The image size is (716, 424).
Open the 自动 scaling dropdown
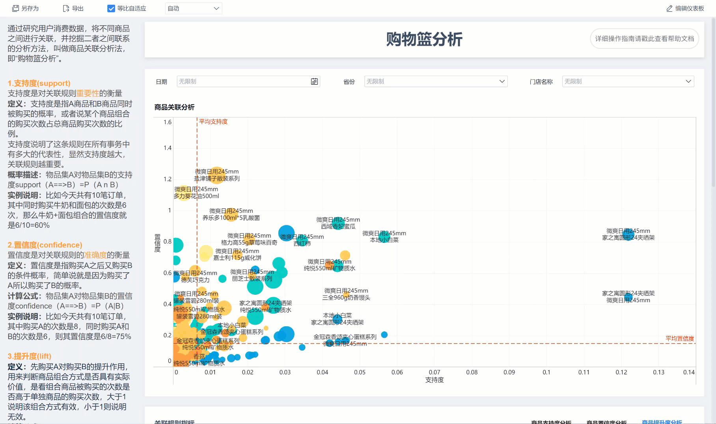point(193,8)
